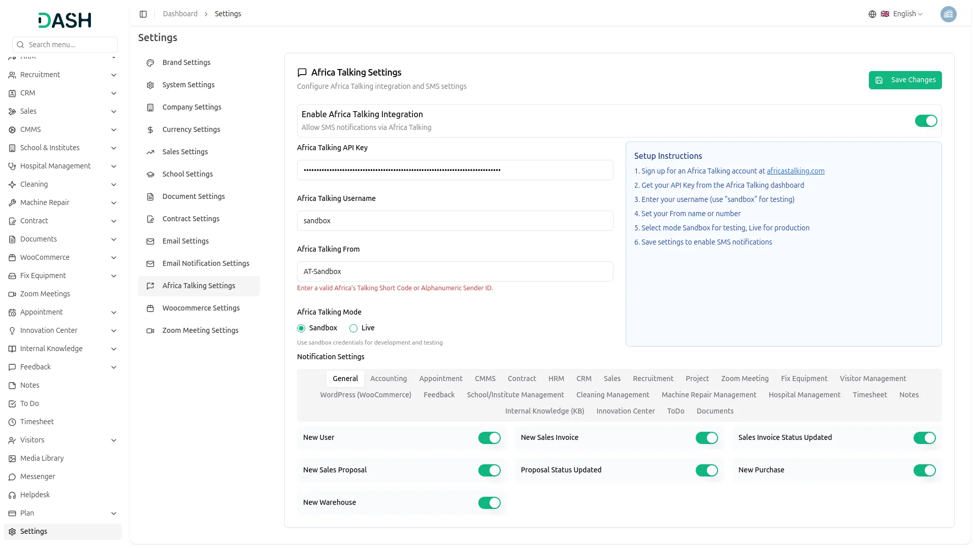Click the sidebar collapse panel icon

[x=143, y=14]
